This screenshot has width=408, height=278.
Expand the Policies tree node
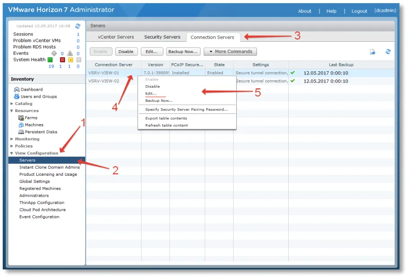12,146
